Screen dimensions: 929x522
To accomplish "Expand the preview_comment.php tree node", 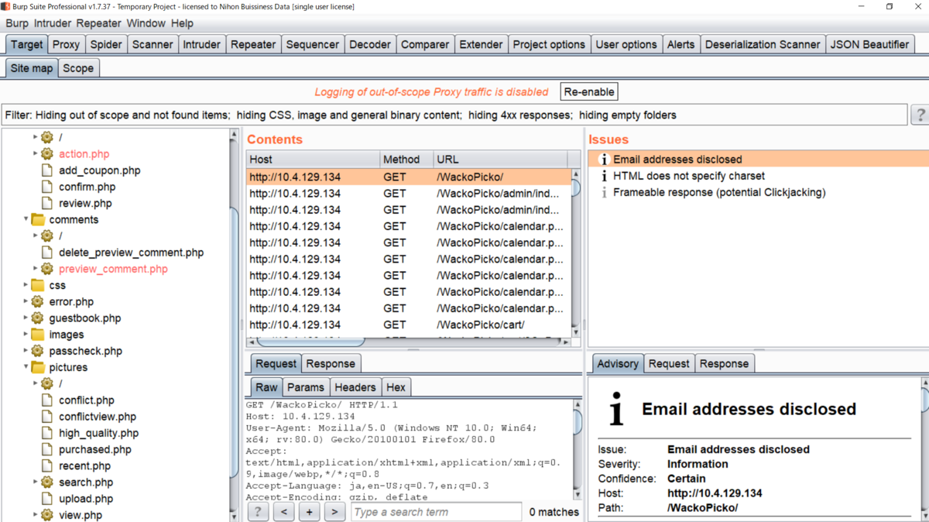I will 36,269.
